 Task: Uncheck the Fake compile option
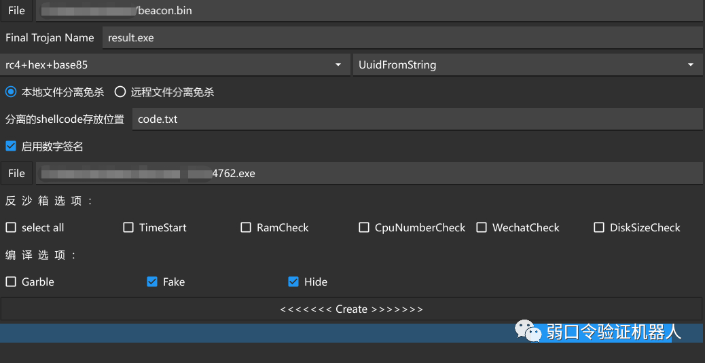(152, 282)
